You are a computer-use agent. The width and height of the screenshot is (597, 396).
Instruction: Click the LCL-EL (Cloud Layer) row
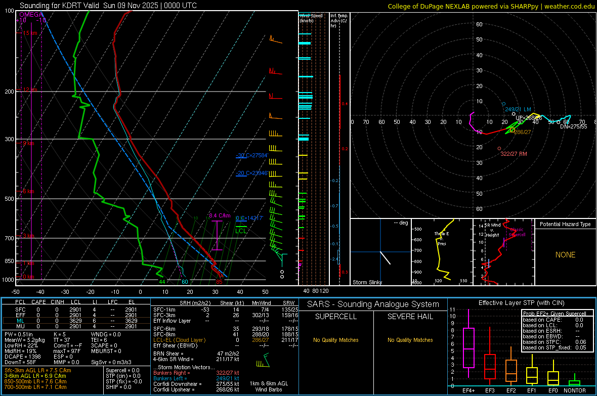point(226,340)
